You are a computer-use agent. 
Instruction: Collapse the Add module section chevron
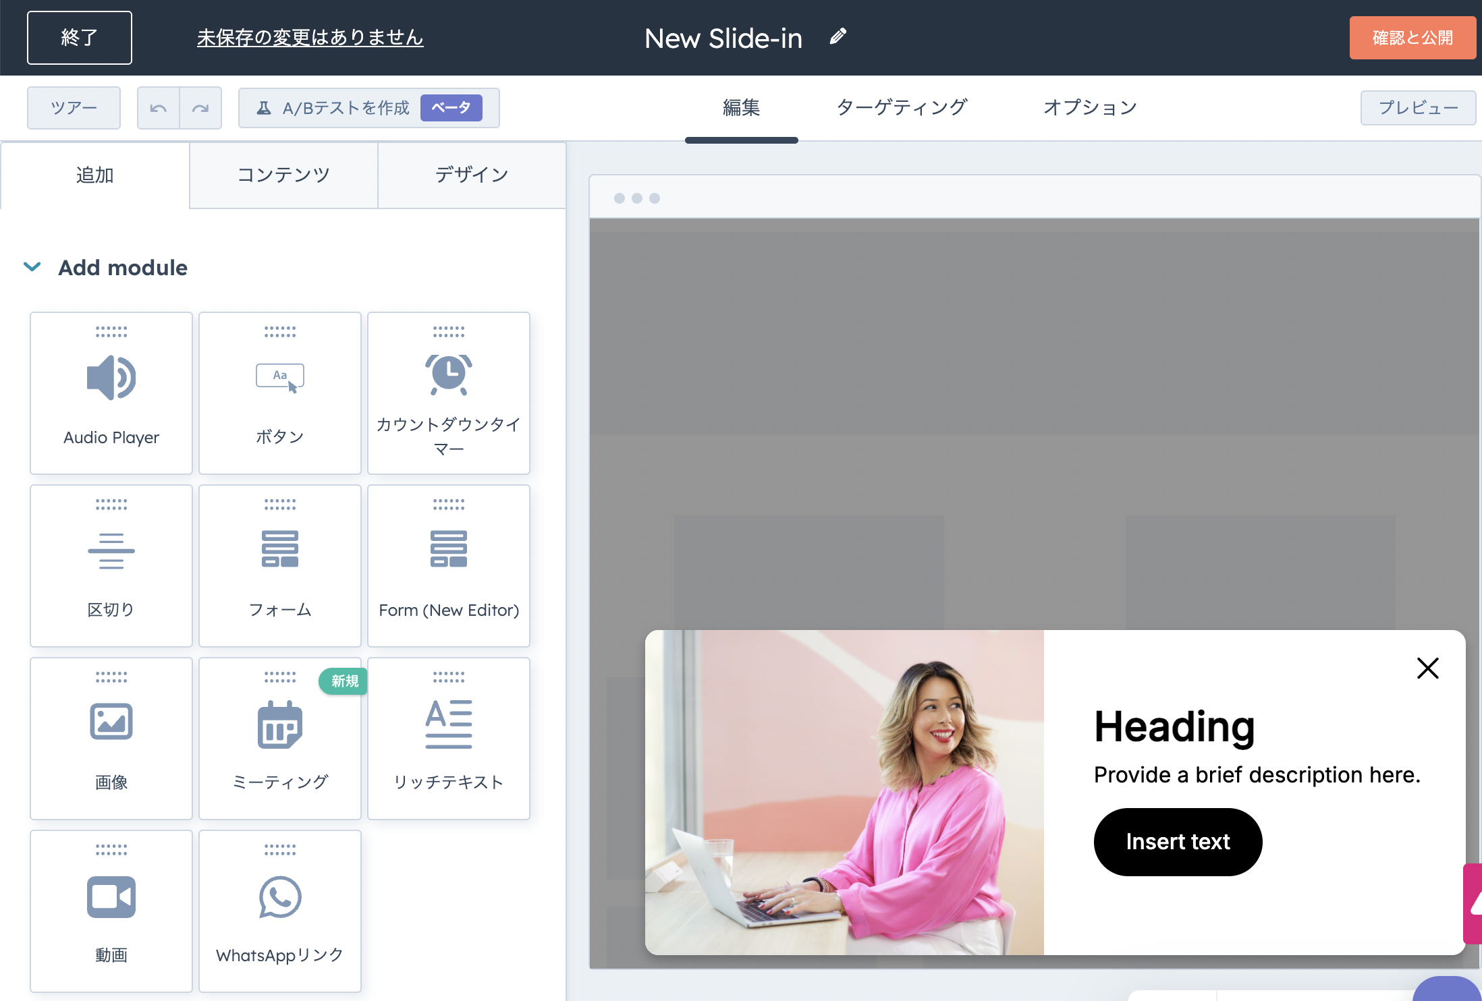click(32, 267)
